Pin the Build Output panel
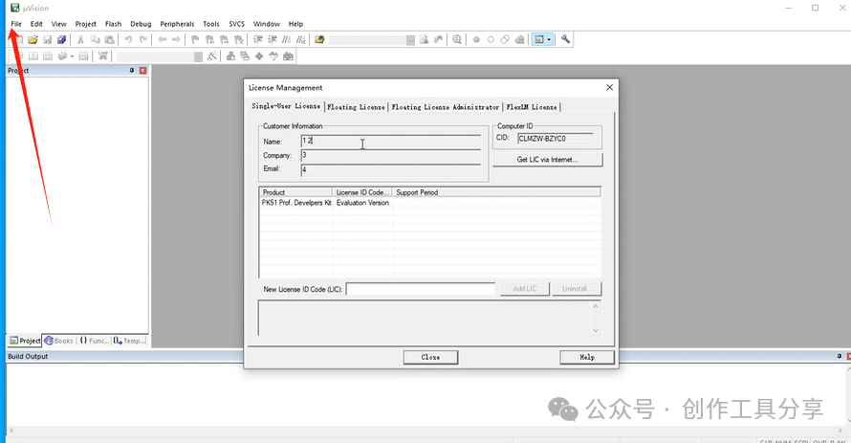Screen dimensions: 851x443 (840, 356)
